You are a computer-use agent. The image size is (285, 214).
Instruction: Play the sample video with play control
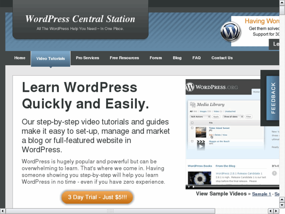pyautogui.click(x=189, y=187)
